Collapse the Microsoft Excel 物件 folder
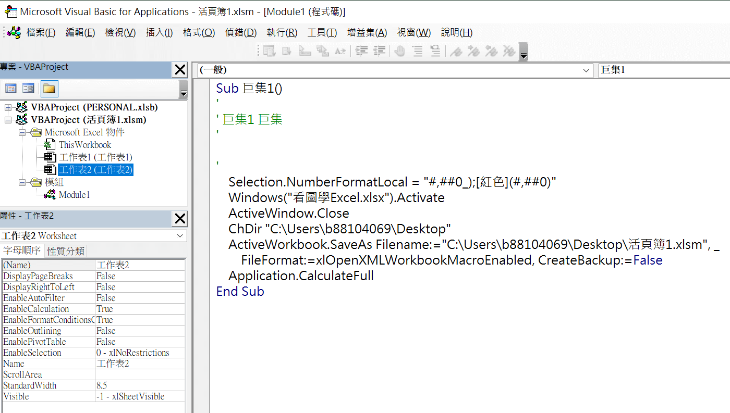 point(22,132)
